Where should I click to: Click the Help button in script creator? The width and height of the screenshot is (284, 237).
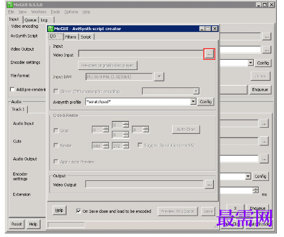coord(59,210)
